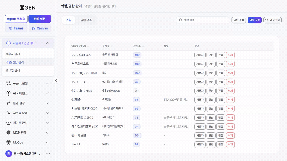Open 역할/권한 관리 menu item
This screenshot has height=161, width=287.
[x=28, y=62]
